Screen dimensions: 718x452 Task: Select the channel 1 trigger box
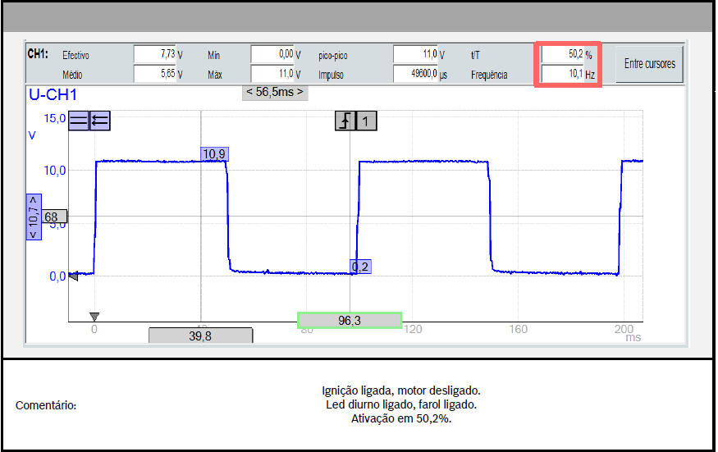(x=367, y=121)
